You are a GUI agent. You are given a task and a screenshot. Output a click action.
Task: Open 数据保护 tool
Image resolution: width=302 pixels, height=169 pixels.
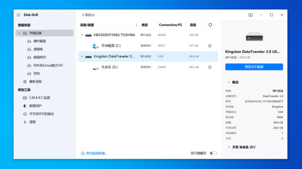click(x=35, y=106)
